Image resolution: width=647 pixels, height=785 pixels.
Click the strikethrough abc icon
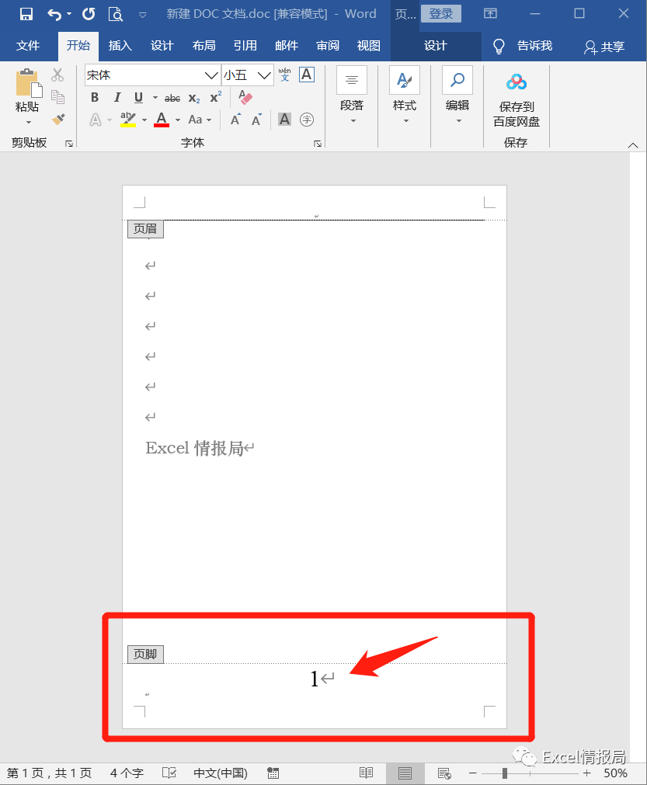tap(172, 98)
